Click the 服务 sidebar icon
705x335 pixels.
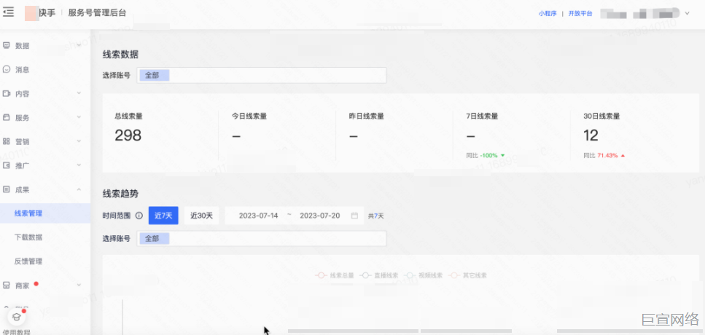click(x=7, y=118)
